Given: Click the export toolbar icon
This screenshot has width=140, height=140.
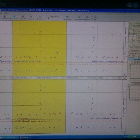Looking at the screenshot, I should pyautogui.click(x=87, y=17).
